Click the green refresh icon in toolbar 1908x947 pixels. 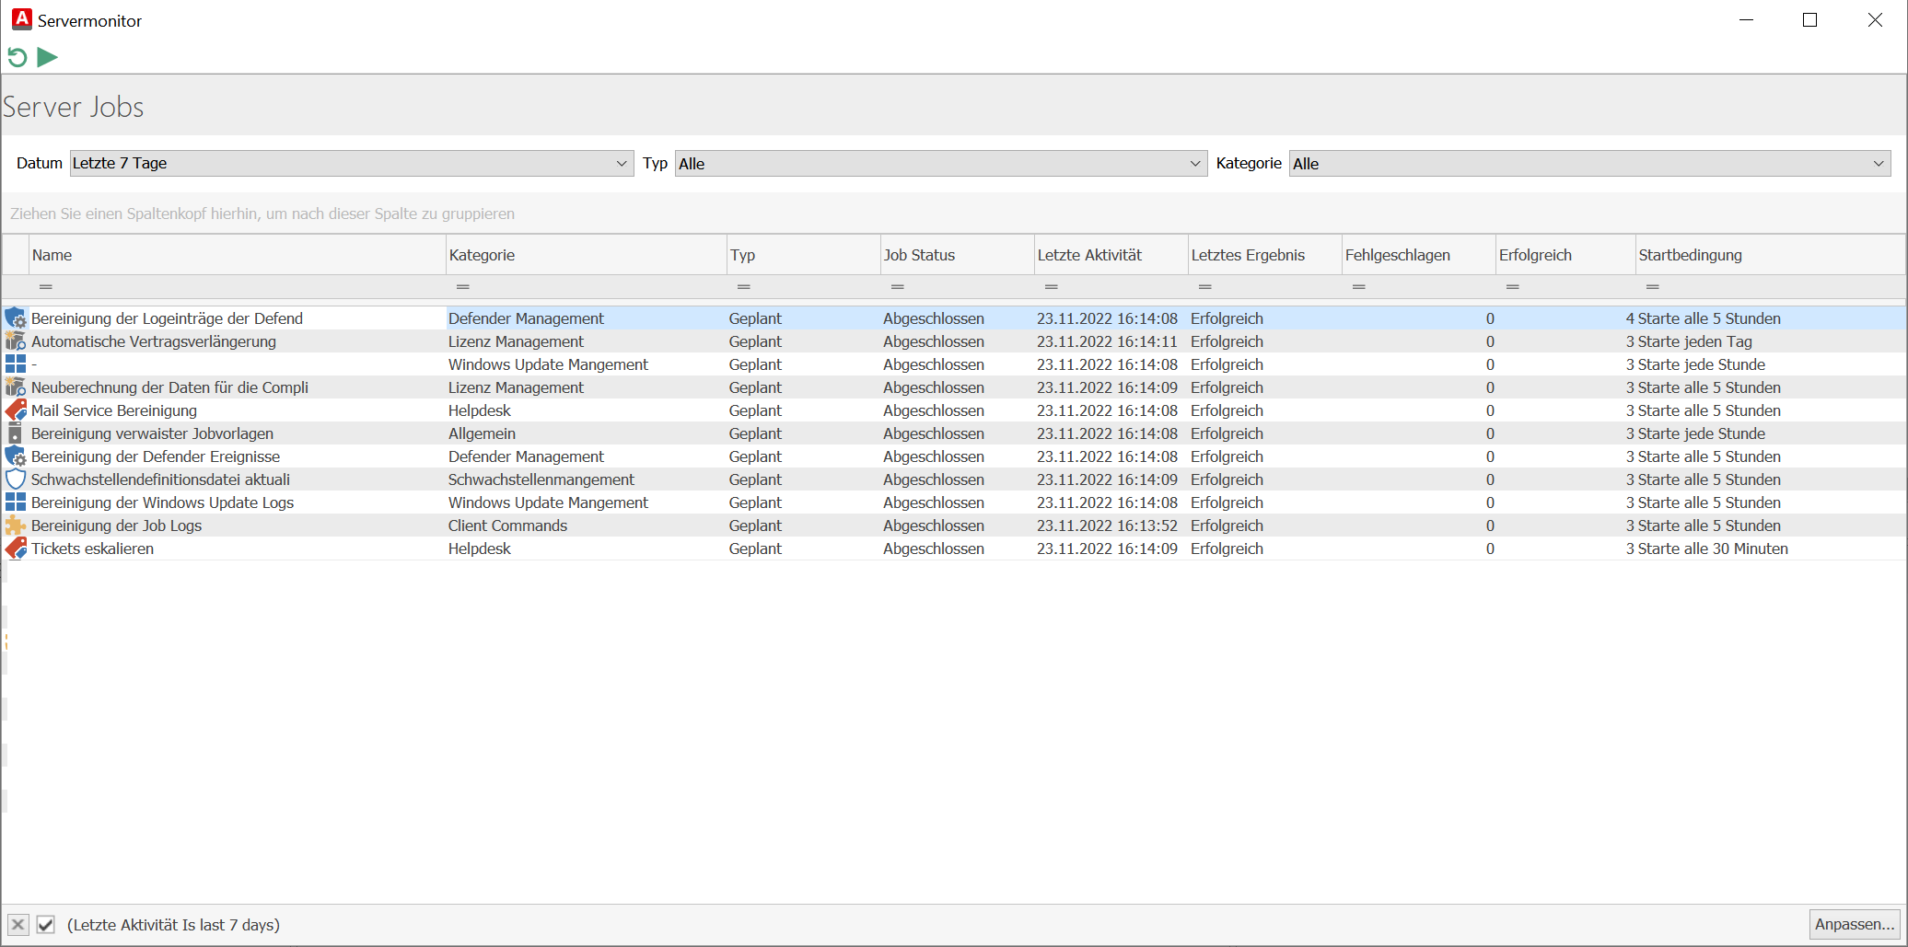pyautogui.click(x=17, y=57)
